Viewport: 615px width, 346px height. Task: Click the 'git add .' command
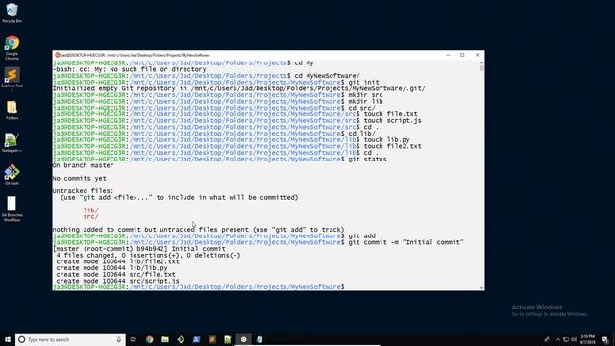(x=365, y=235)
